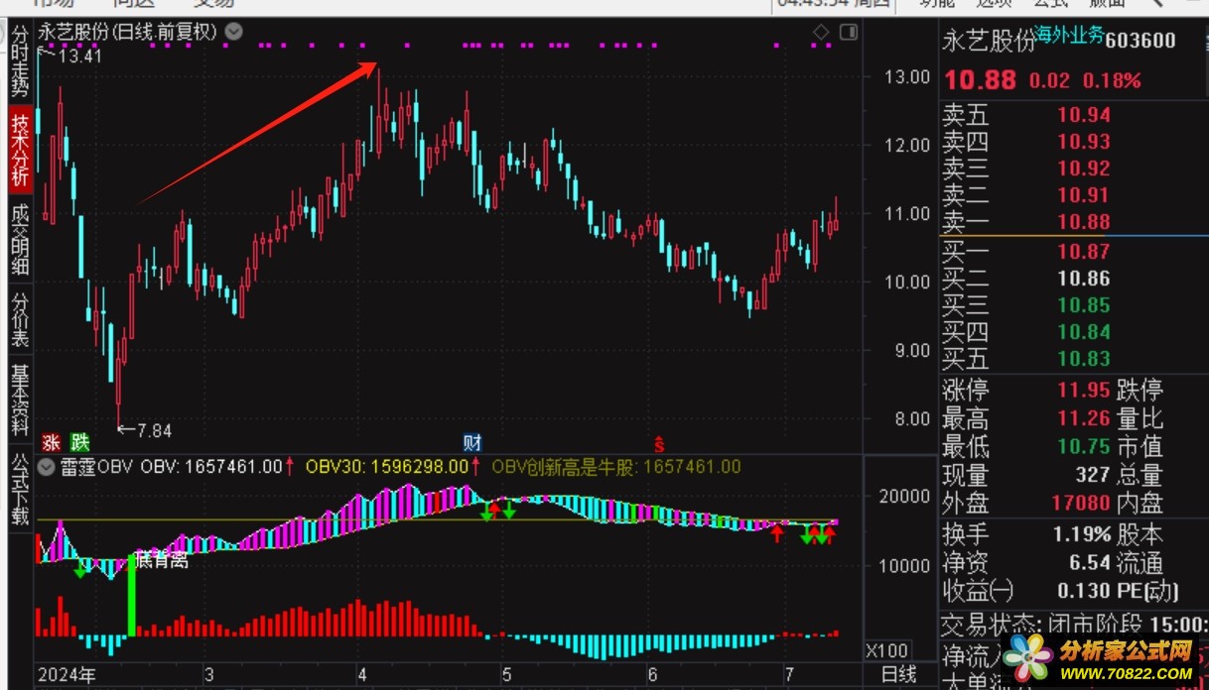
Task: Click the OBV30 value label
Action: [x=386, y=466]
